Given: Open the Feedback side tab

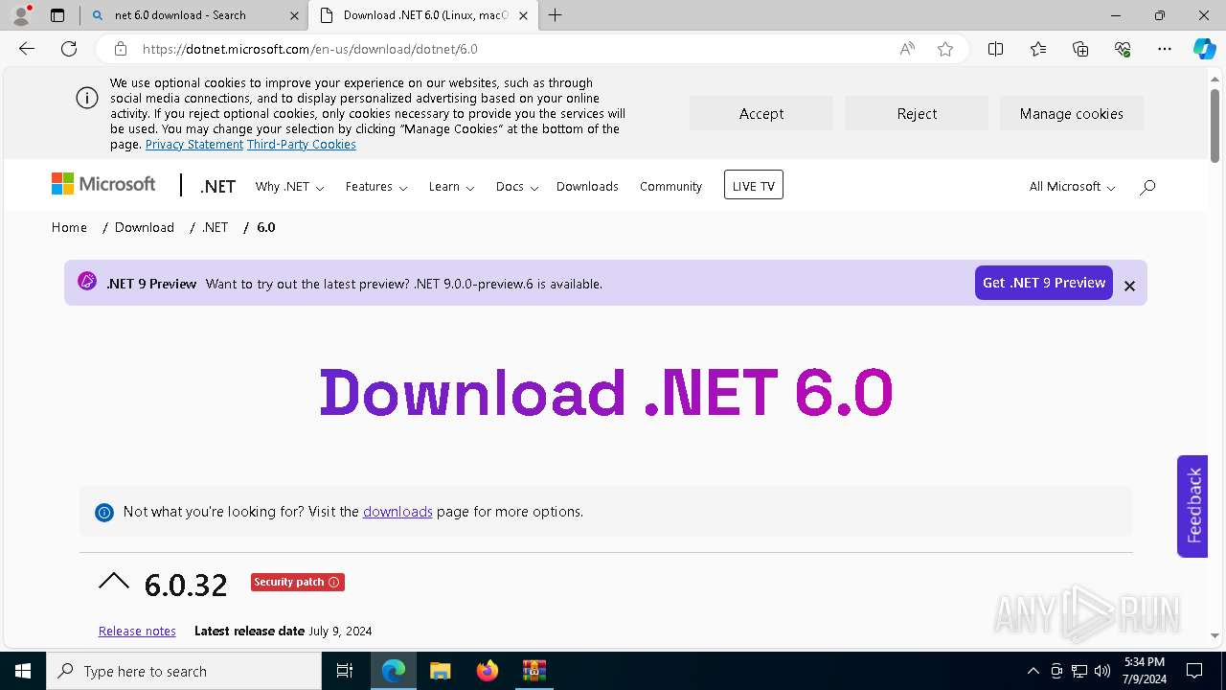Looking at the screenshot, I should (x=1192, y=506).
